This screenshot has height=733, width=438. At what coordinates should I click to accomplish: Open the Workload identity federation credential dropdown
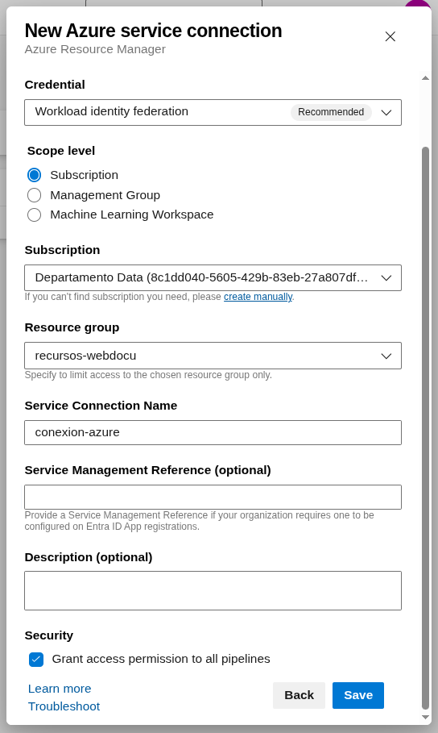click(x=213, y=112)
